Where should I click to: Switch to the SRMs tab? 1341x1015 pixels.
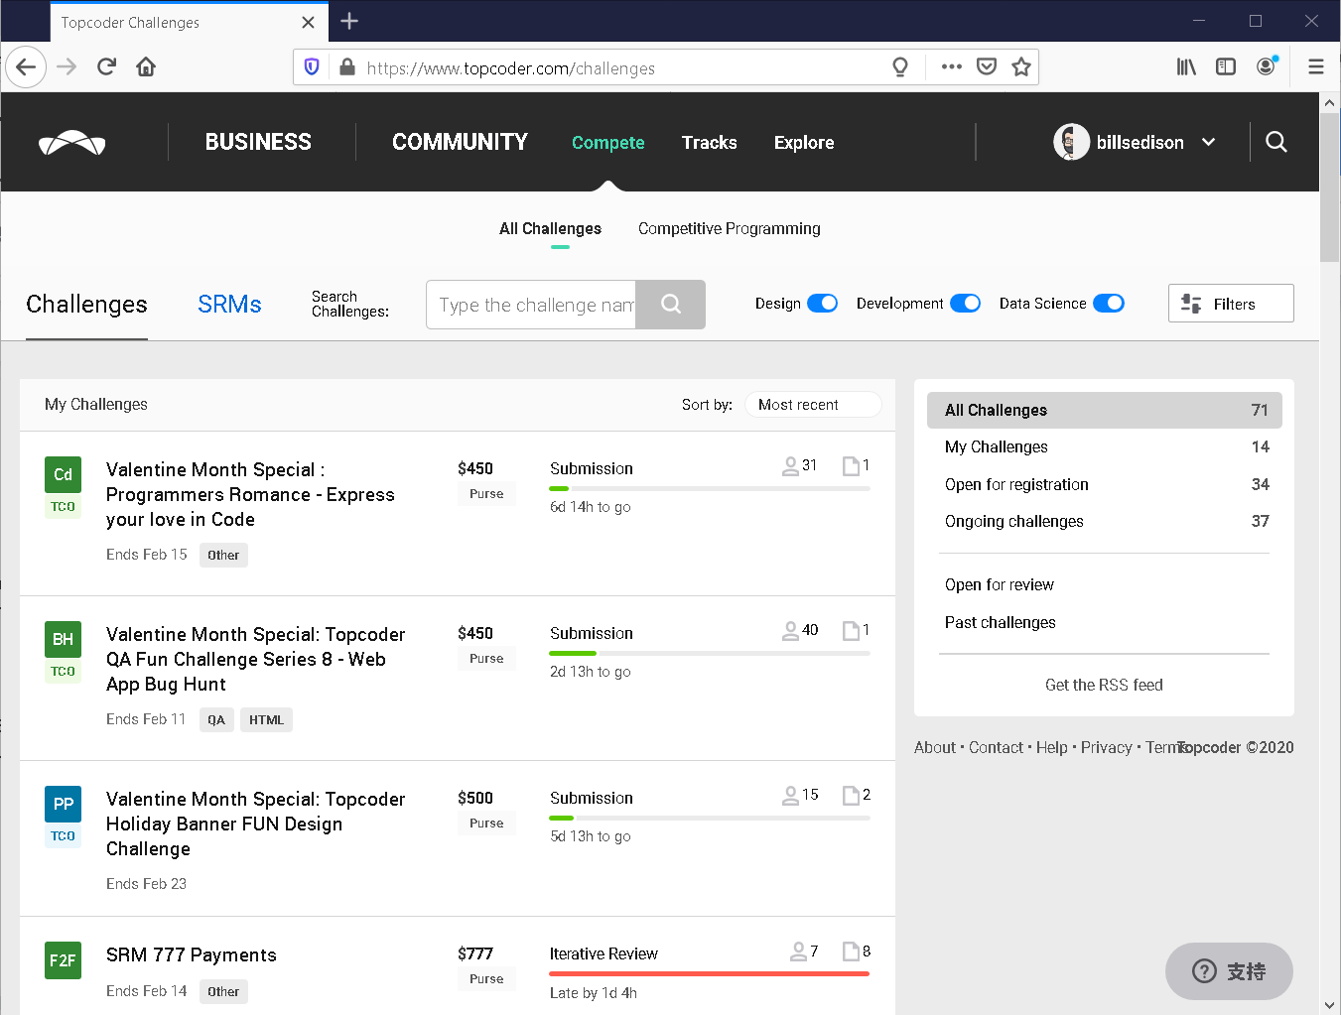click(229, 305)
